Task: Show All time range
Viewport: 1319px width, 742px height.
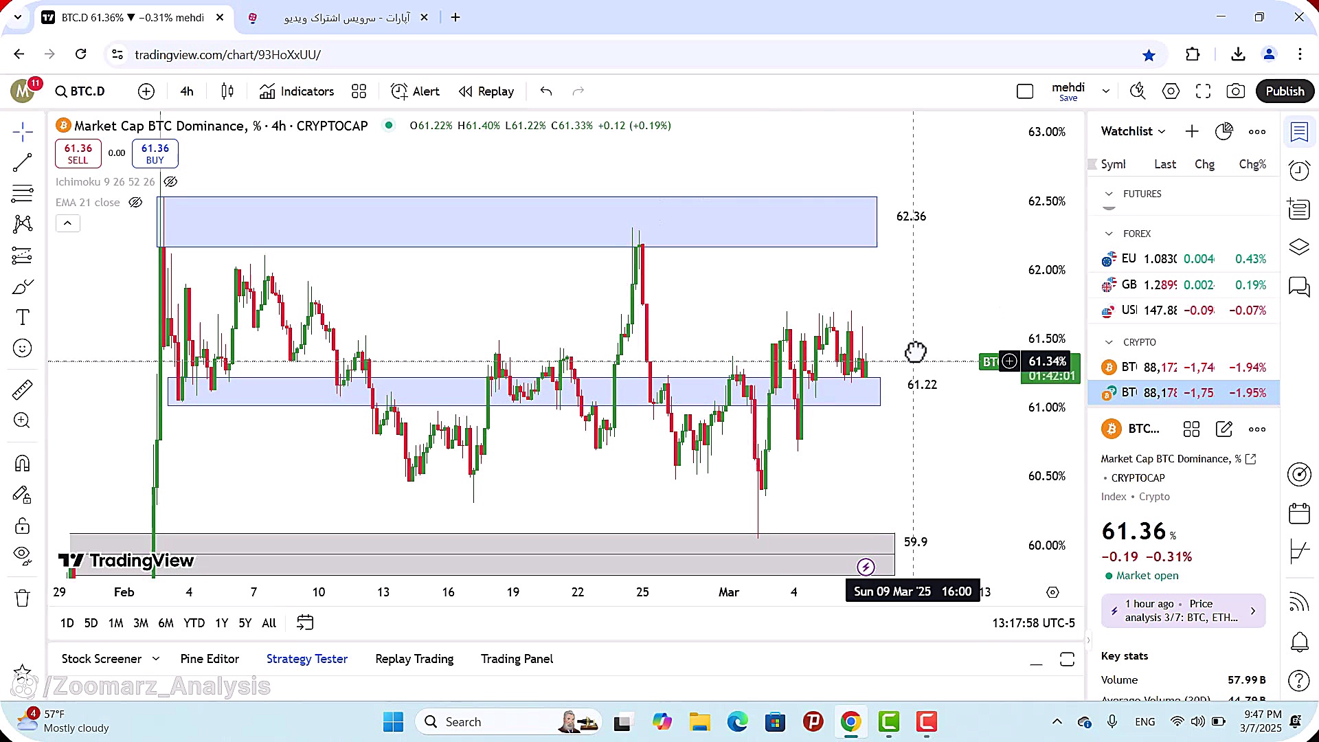Action: pyautogui.click(x=269, y=623)
